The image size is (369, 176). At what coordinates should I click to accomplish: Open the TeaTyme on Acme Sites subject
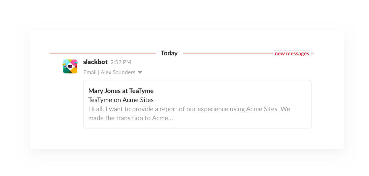[x=121, y=100]
